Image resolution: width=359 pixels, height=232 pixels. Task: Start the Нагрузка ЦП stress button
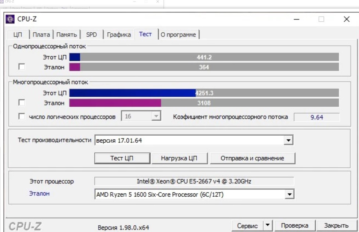[x=179, y=158]
